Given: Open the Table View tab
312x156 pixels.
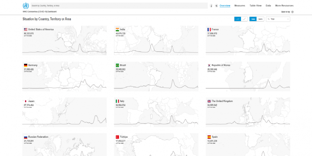Looking at the screenshot, I should (255, 6).
